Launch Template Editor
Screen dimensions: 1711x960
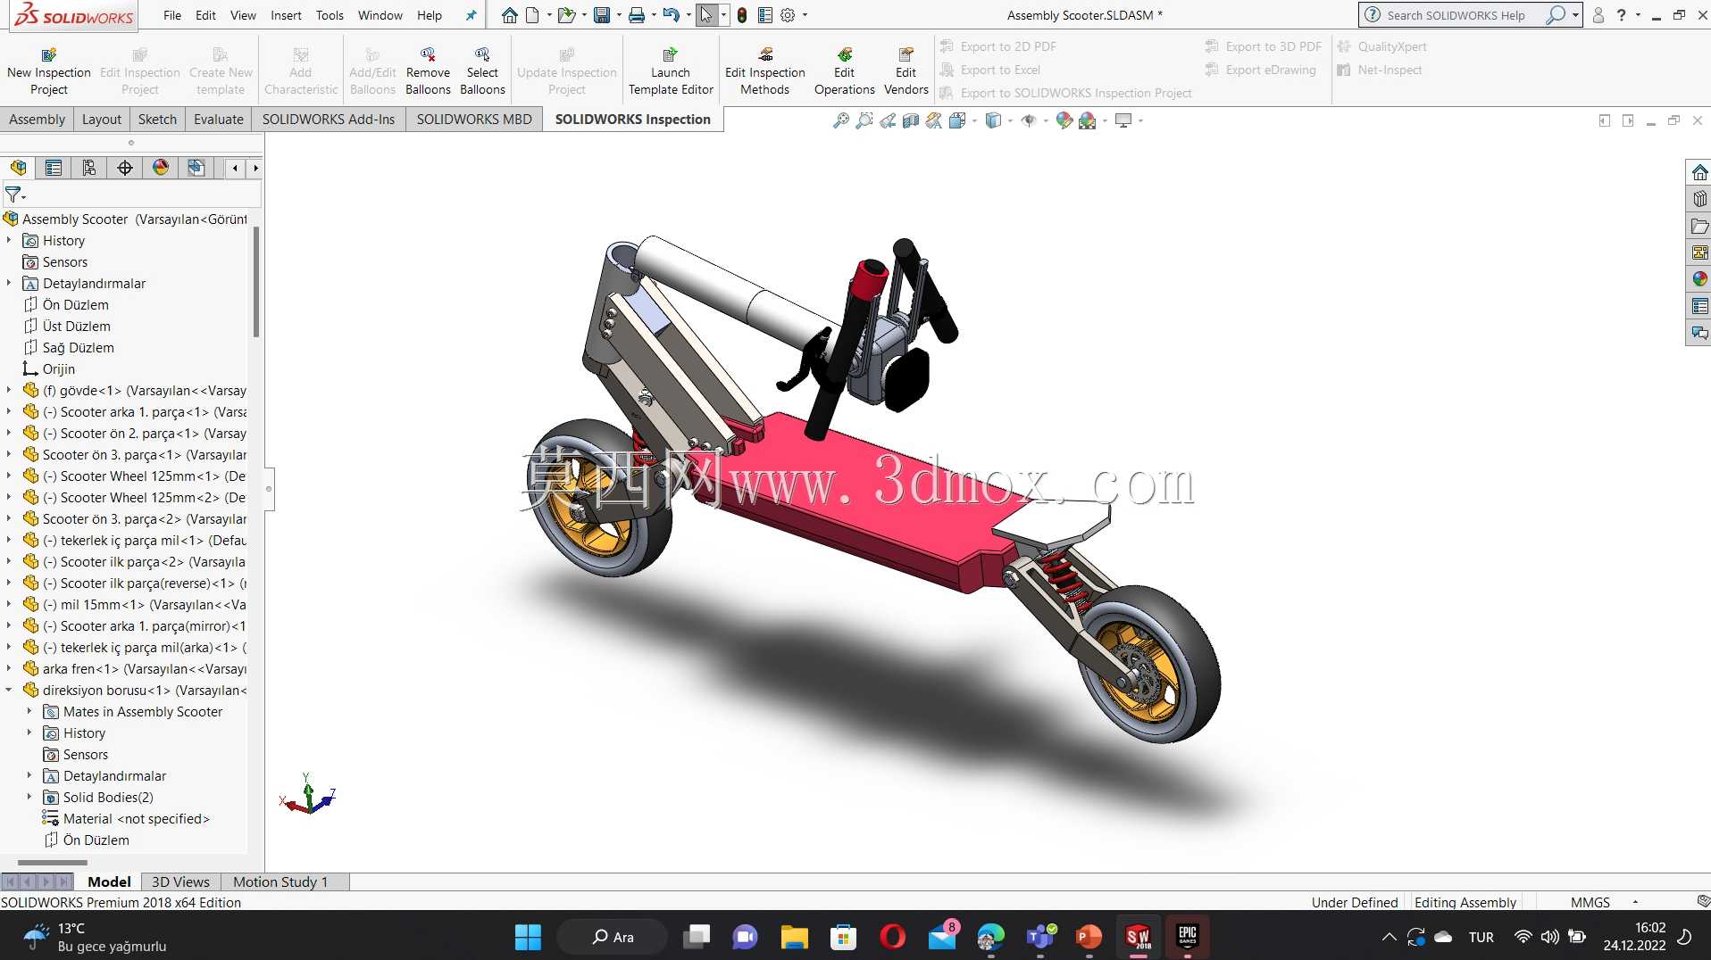[x=671, y=71]
